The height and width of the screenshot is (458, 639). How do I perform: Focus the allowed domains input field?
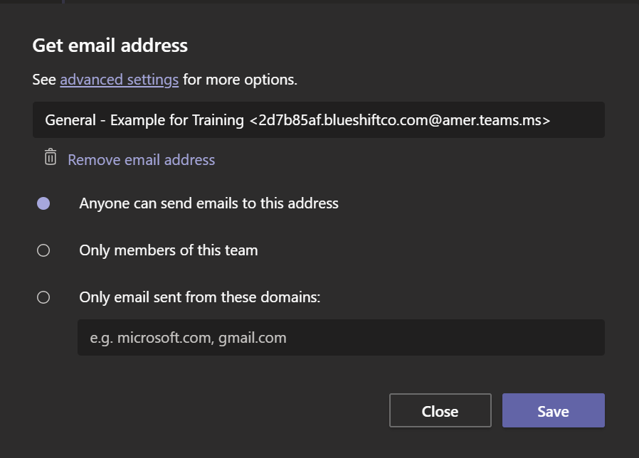coord(341,337)
